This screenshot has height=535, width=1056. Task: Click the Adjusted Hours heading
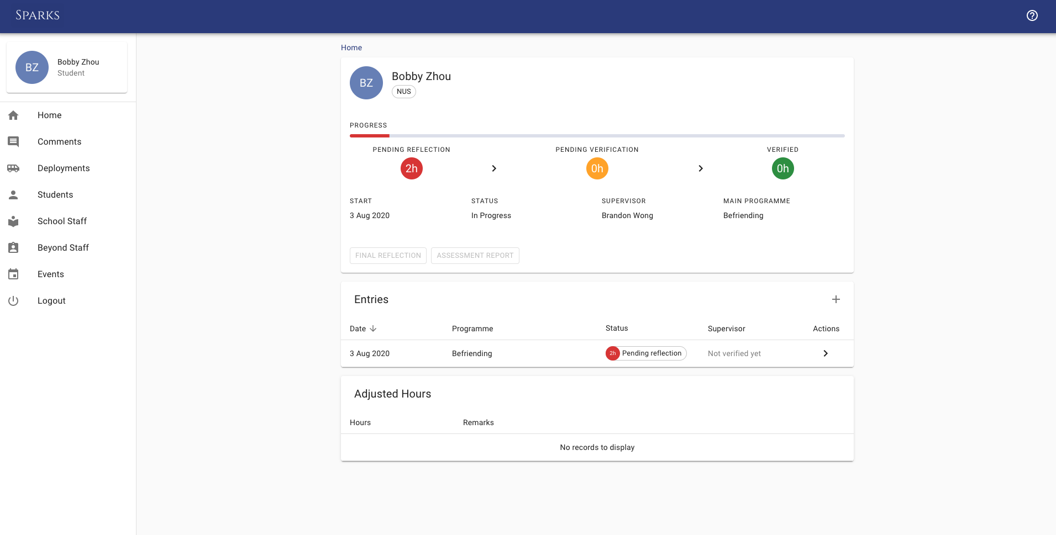coord(392,394)
